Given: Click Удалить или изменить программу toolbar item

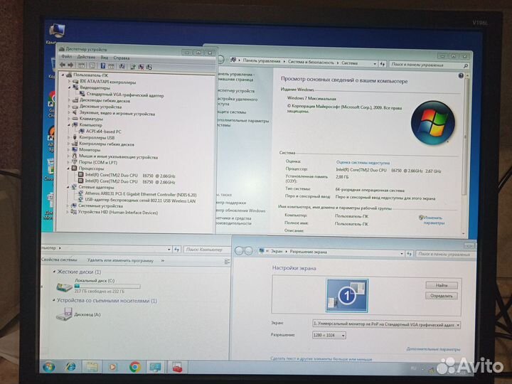Looking at the screenshot, I should coord(120,260).
